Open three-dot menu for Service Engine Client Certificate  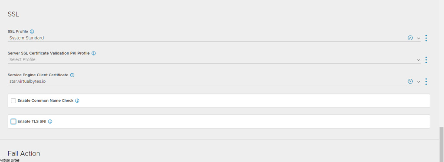[426, 81]
